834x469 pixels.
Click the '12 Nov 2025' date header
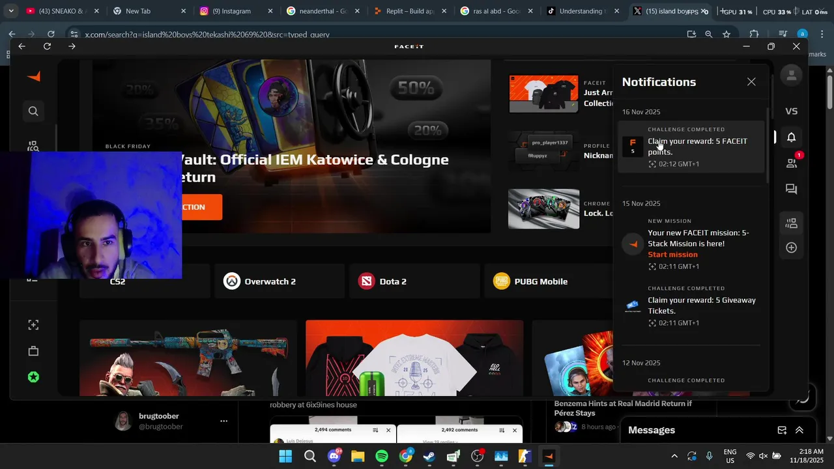[x=641, y=363]
